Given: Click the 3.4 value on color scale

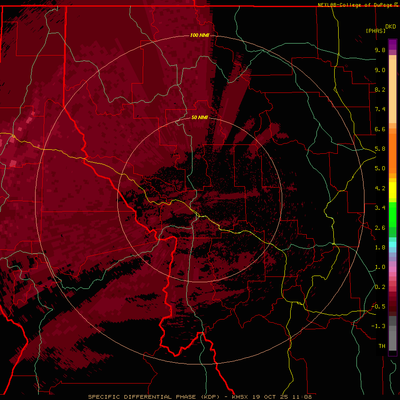Looking at the screenshot, I should (380, 208).
